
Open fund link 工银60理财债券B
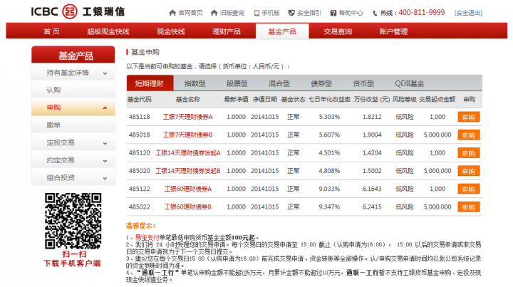pos(188,207)
